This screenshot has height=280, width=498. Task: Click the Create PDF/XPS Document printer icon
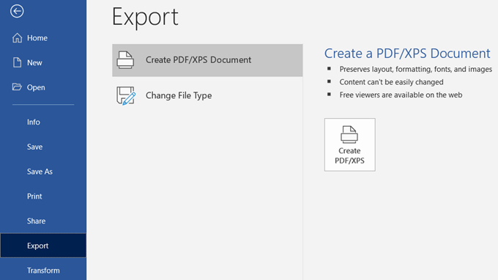[125, 60]
